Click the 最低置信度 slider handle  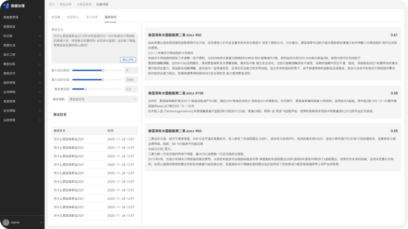(85, 89)
